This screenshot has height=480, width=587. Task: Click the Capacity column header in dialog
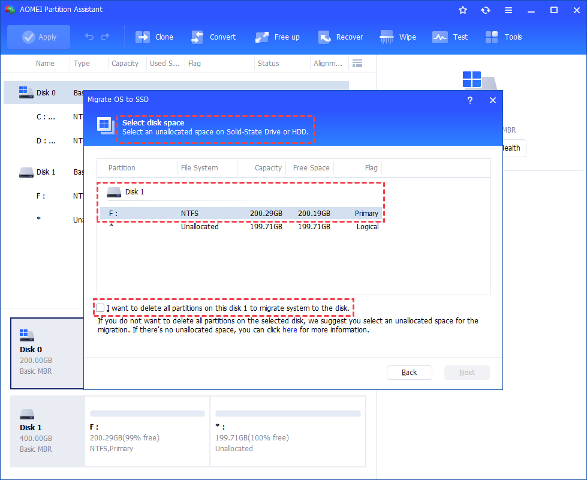click(268, 168)
